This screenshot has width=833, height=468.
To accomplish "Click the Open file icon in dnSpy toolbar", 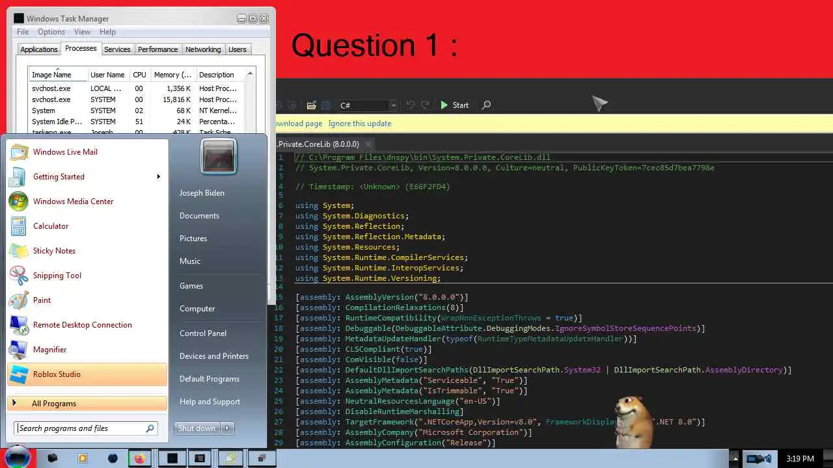I will (312, 105).
